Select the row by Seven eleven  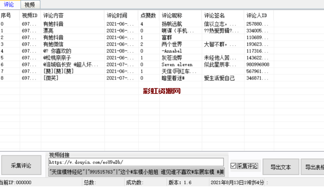click(x=177, y=65)
